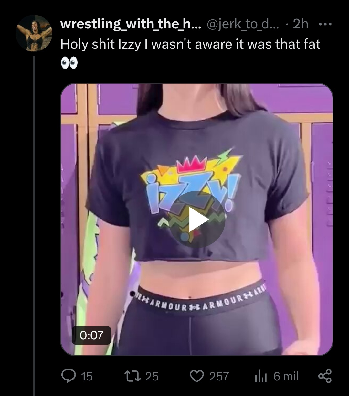Click the tweet text starting Holy

click(190, 44)
